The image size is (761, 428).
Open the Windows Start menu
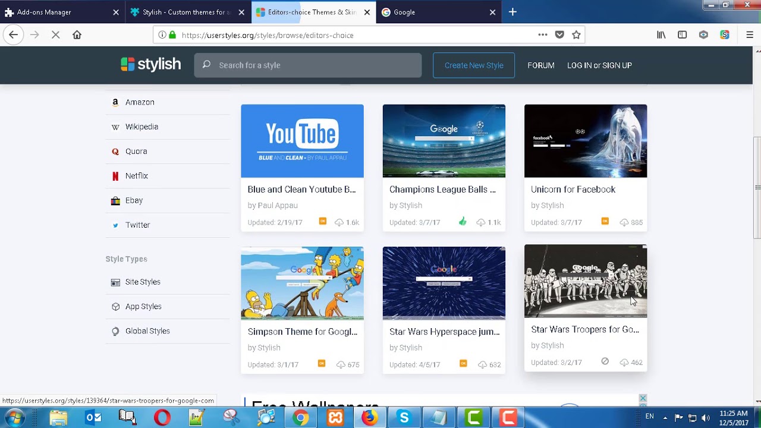(14, 418)
